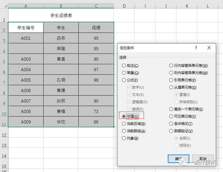Click the score cell 98

96,80
